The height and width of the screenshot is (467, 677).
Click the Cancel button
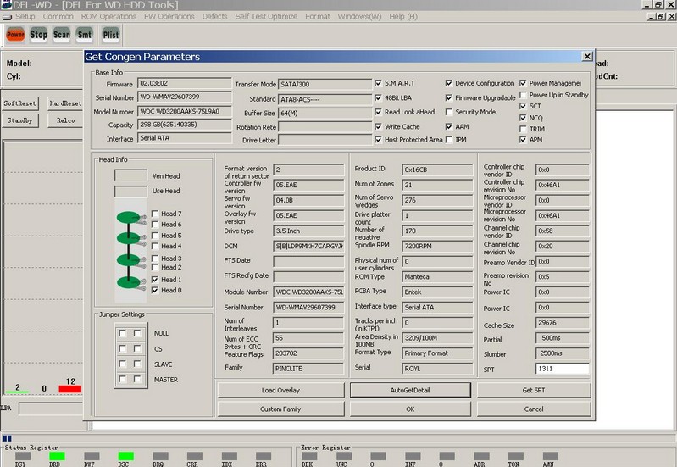click(534, 409)
